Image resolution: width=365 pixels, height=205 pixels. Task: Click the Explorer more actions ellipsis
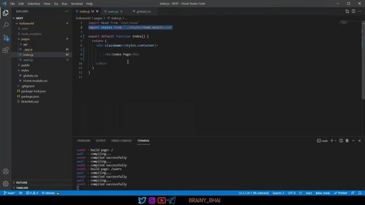(67, 11)
